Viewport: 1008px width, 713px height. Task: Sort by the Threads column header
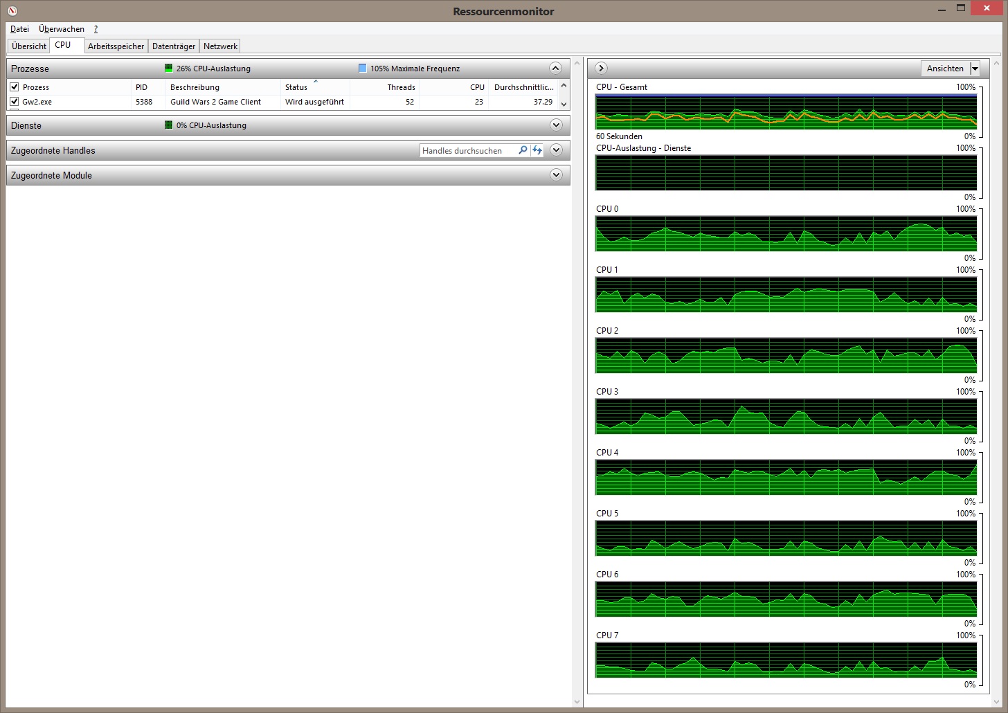click(x=384, y=87)
